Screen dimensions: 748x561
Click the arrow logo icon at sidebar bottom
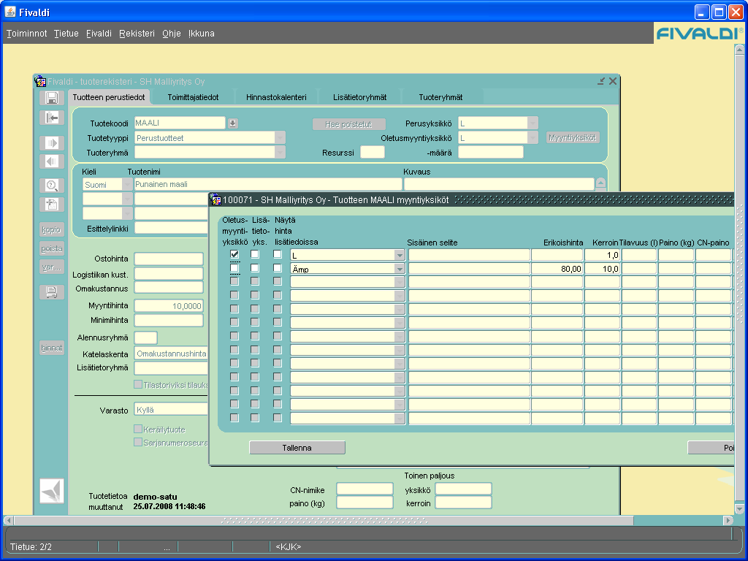[x=52, y=490]
